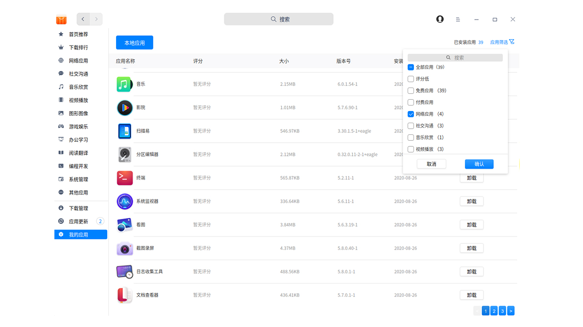583x327 pixels.
Task: Open the hamburger main menu
Action: tap(458, 19)
